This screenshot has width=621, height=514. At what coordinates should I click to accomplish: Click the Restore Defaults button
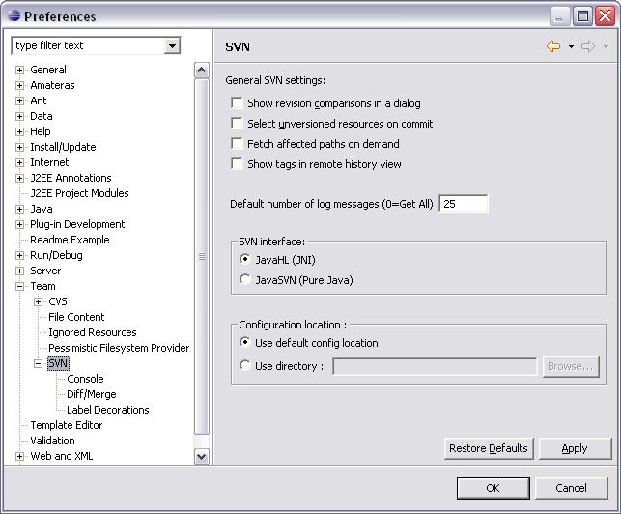(x=489, y=448)
